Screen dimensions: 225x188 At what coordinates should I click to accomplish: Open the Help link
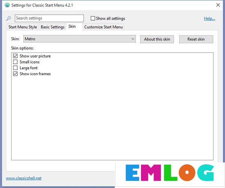pyautogui.click(x=209, y=18)
